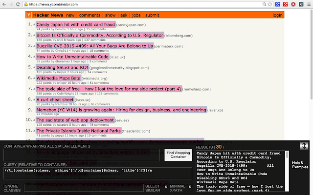
Task: Toggle the Select Similar checkbox
Action: [166, 187]
